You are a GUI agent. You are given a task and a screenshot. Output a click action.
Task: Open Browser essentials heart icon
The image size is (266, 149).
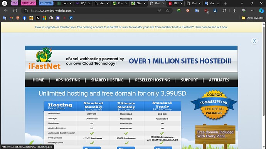(x=244, y=10)
